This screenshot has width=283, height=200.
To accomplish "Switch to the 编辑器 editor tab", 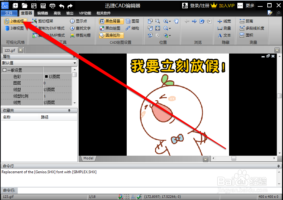I will click(x=43, y=13).
